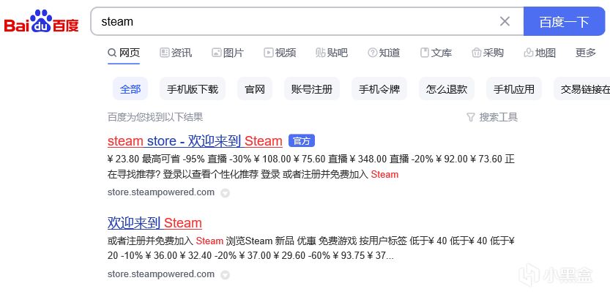Click the funnel icon beside 搜索工具
The height and width of the screenshot is (294, 610).
(x=471, y=117)
